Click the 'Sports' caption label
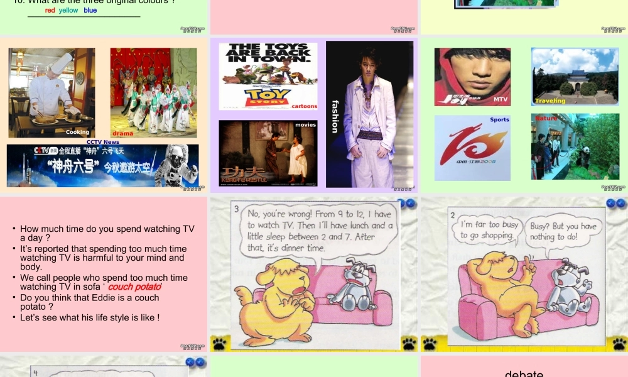 point(499,119)
